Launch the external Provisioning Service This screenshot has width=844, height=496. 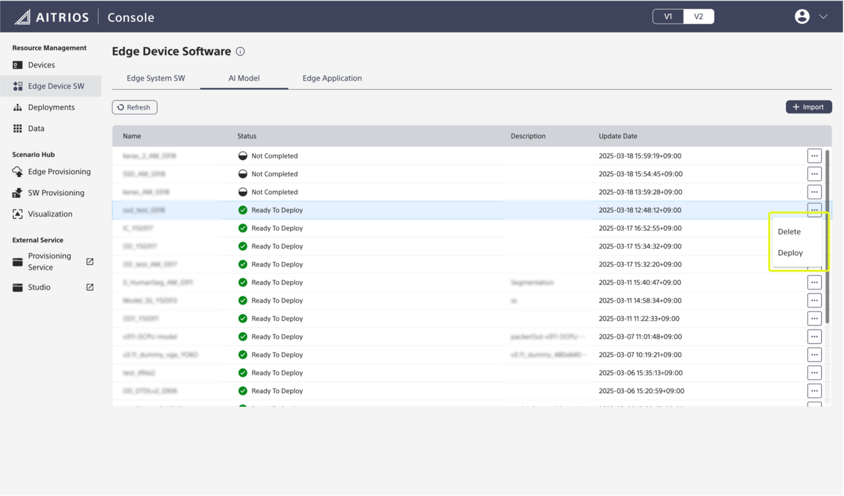pos(53,261)
